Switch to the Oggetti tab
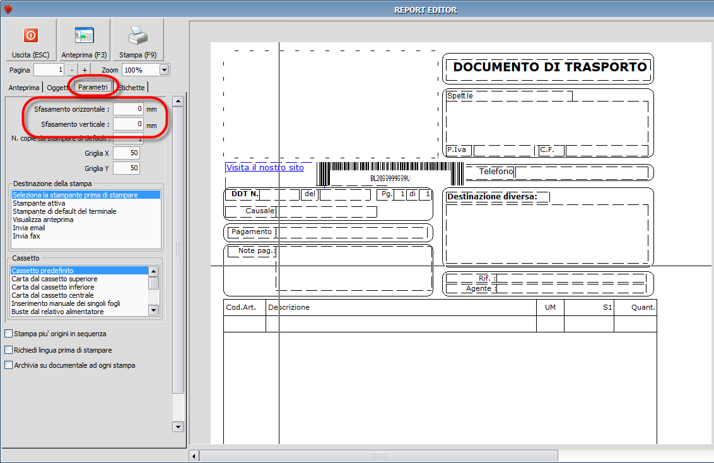Image resolution: width=714 pixels, height=463 pixels. 57,88
